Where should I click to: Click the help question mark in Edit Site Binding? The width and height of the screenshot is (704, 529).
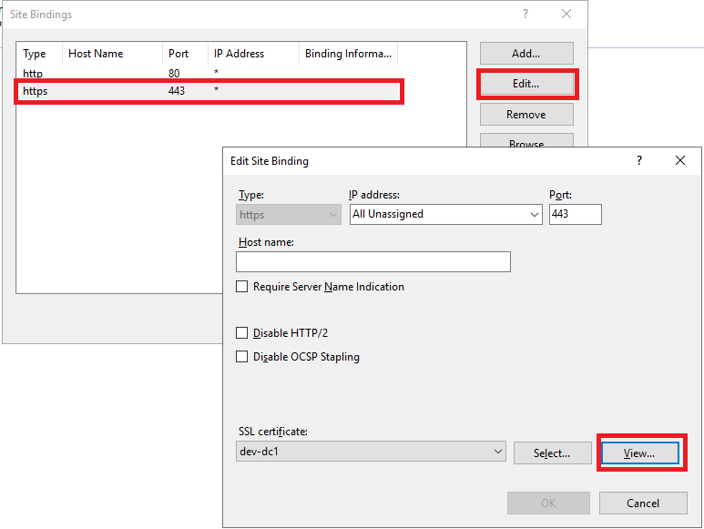pos(638,160)
